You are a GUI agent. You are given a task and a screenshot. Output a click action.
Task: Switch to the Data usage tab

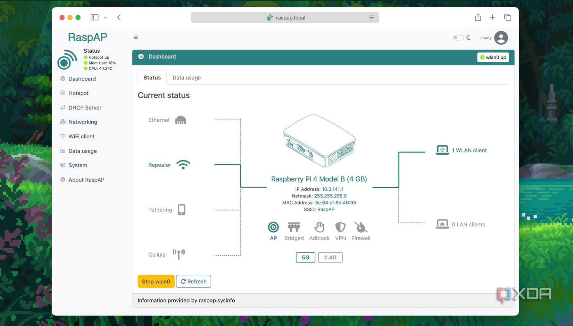click(x=186, y=77)
